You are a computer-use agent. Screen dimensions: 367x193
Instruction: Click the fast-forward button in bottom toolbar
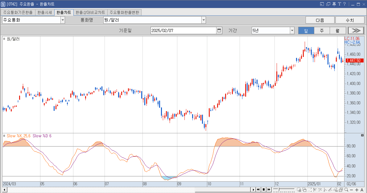point(269,190)
